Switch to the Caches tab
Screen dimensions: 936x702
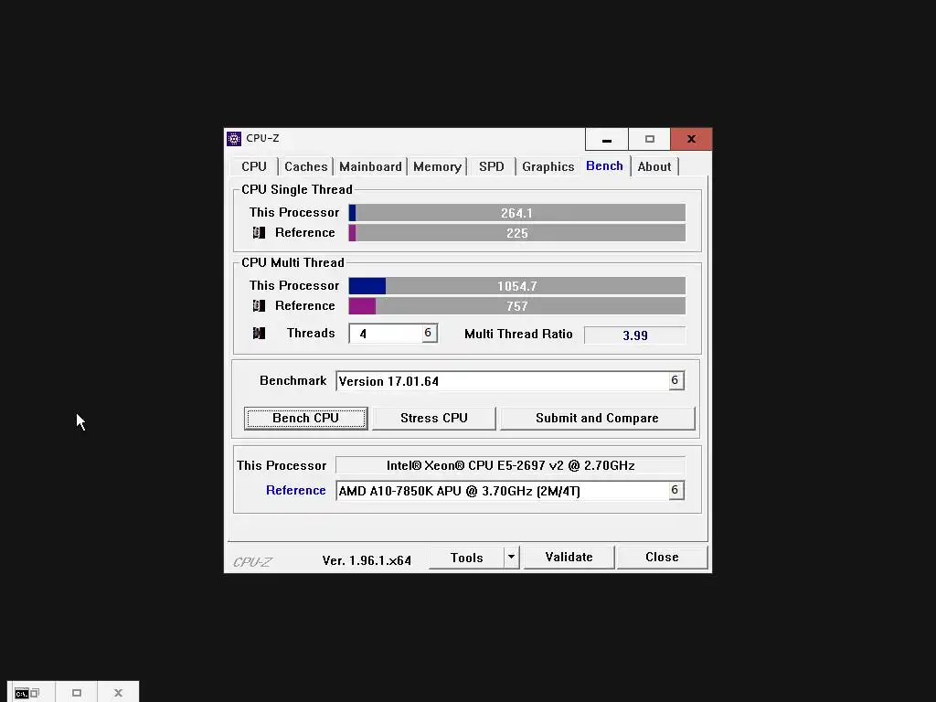coord(305,166)
